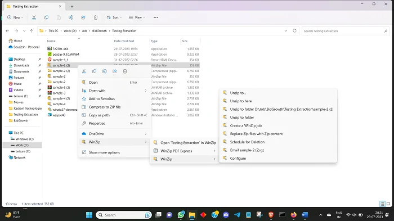Open the Start menu
This screenshot has height=221, width=394.
pyautogui.click(x=89, y=215)
